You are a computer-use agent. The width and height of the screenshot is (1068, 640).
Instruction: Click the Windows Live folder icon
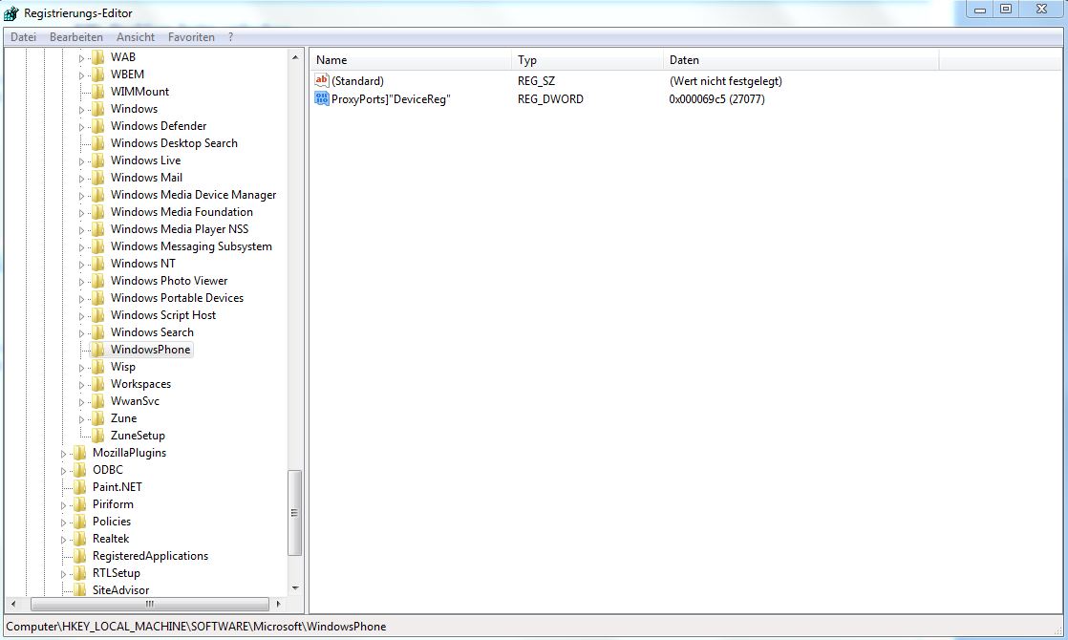click(x=98, y=160)
